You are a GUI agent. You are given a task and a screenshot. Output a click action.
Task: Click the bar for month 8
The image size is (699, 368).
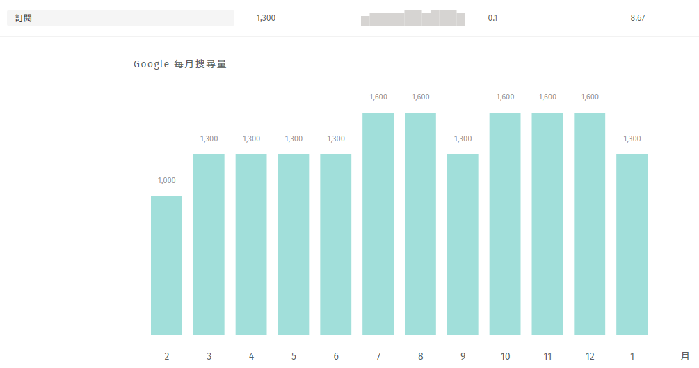[421, 224]
